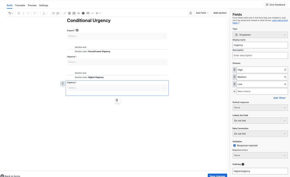Open more formatting options ellipsis

(28, 13)
